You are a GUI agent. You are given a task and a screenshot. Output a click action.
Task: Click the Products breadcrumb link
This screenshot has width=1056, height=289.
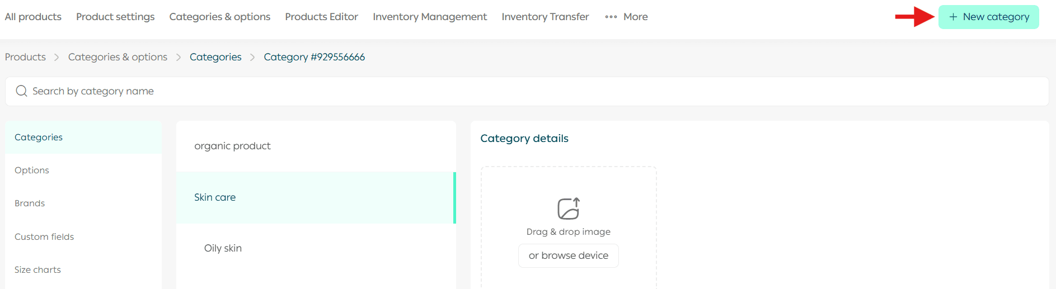click(x=25, y=57)
